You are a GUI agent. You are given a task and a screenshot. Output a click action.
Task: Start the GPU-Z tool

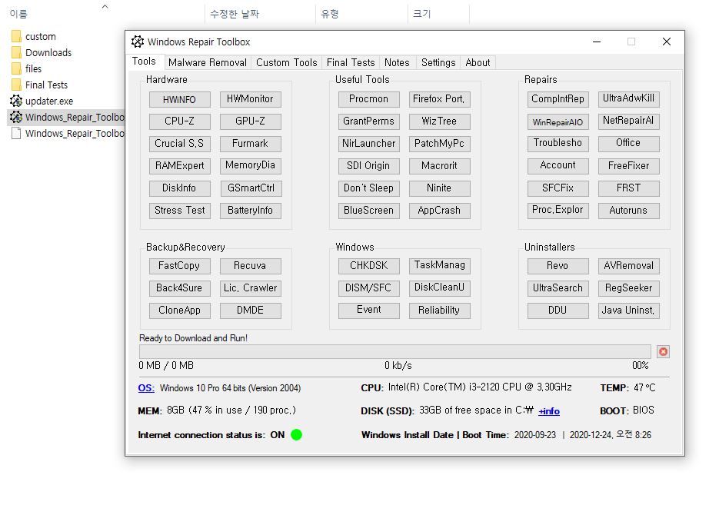[251, 121]
